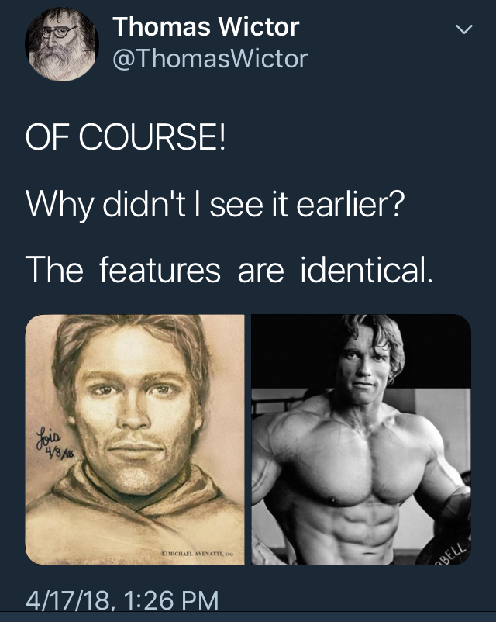Select "The features are identical." text
496x622 pixels.
[x=229, y=270]
